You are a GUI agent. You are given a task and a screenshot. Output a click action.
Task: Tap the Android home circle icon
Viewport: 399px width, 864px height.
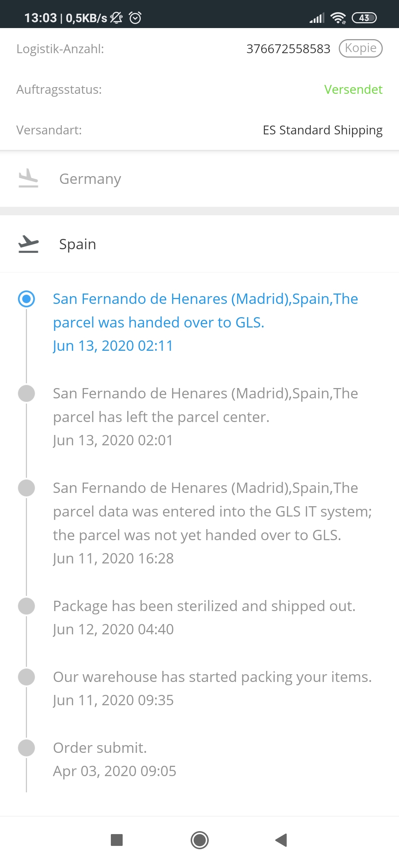pos(199,840)
